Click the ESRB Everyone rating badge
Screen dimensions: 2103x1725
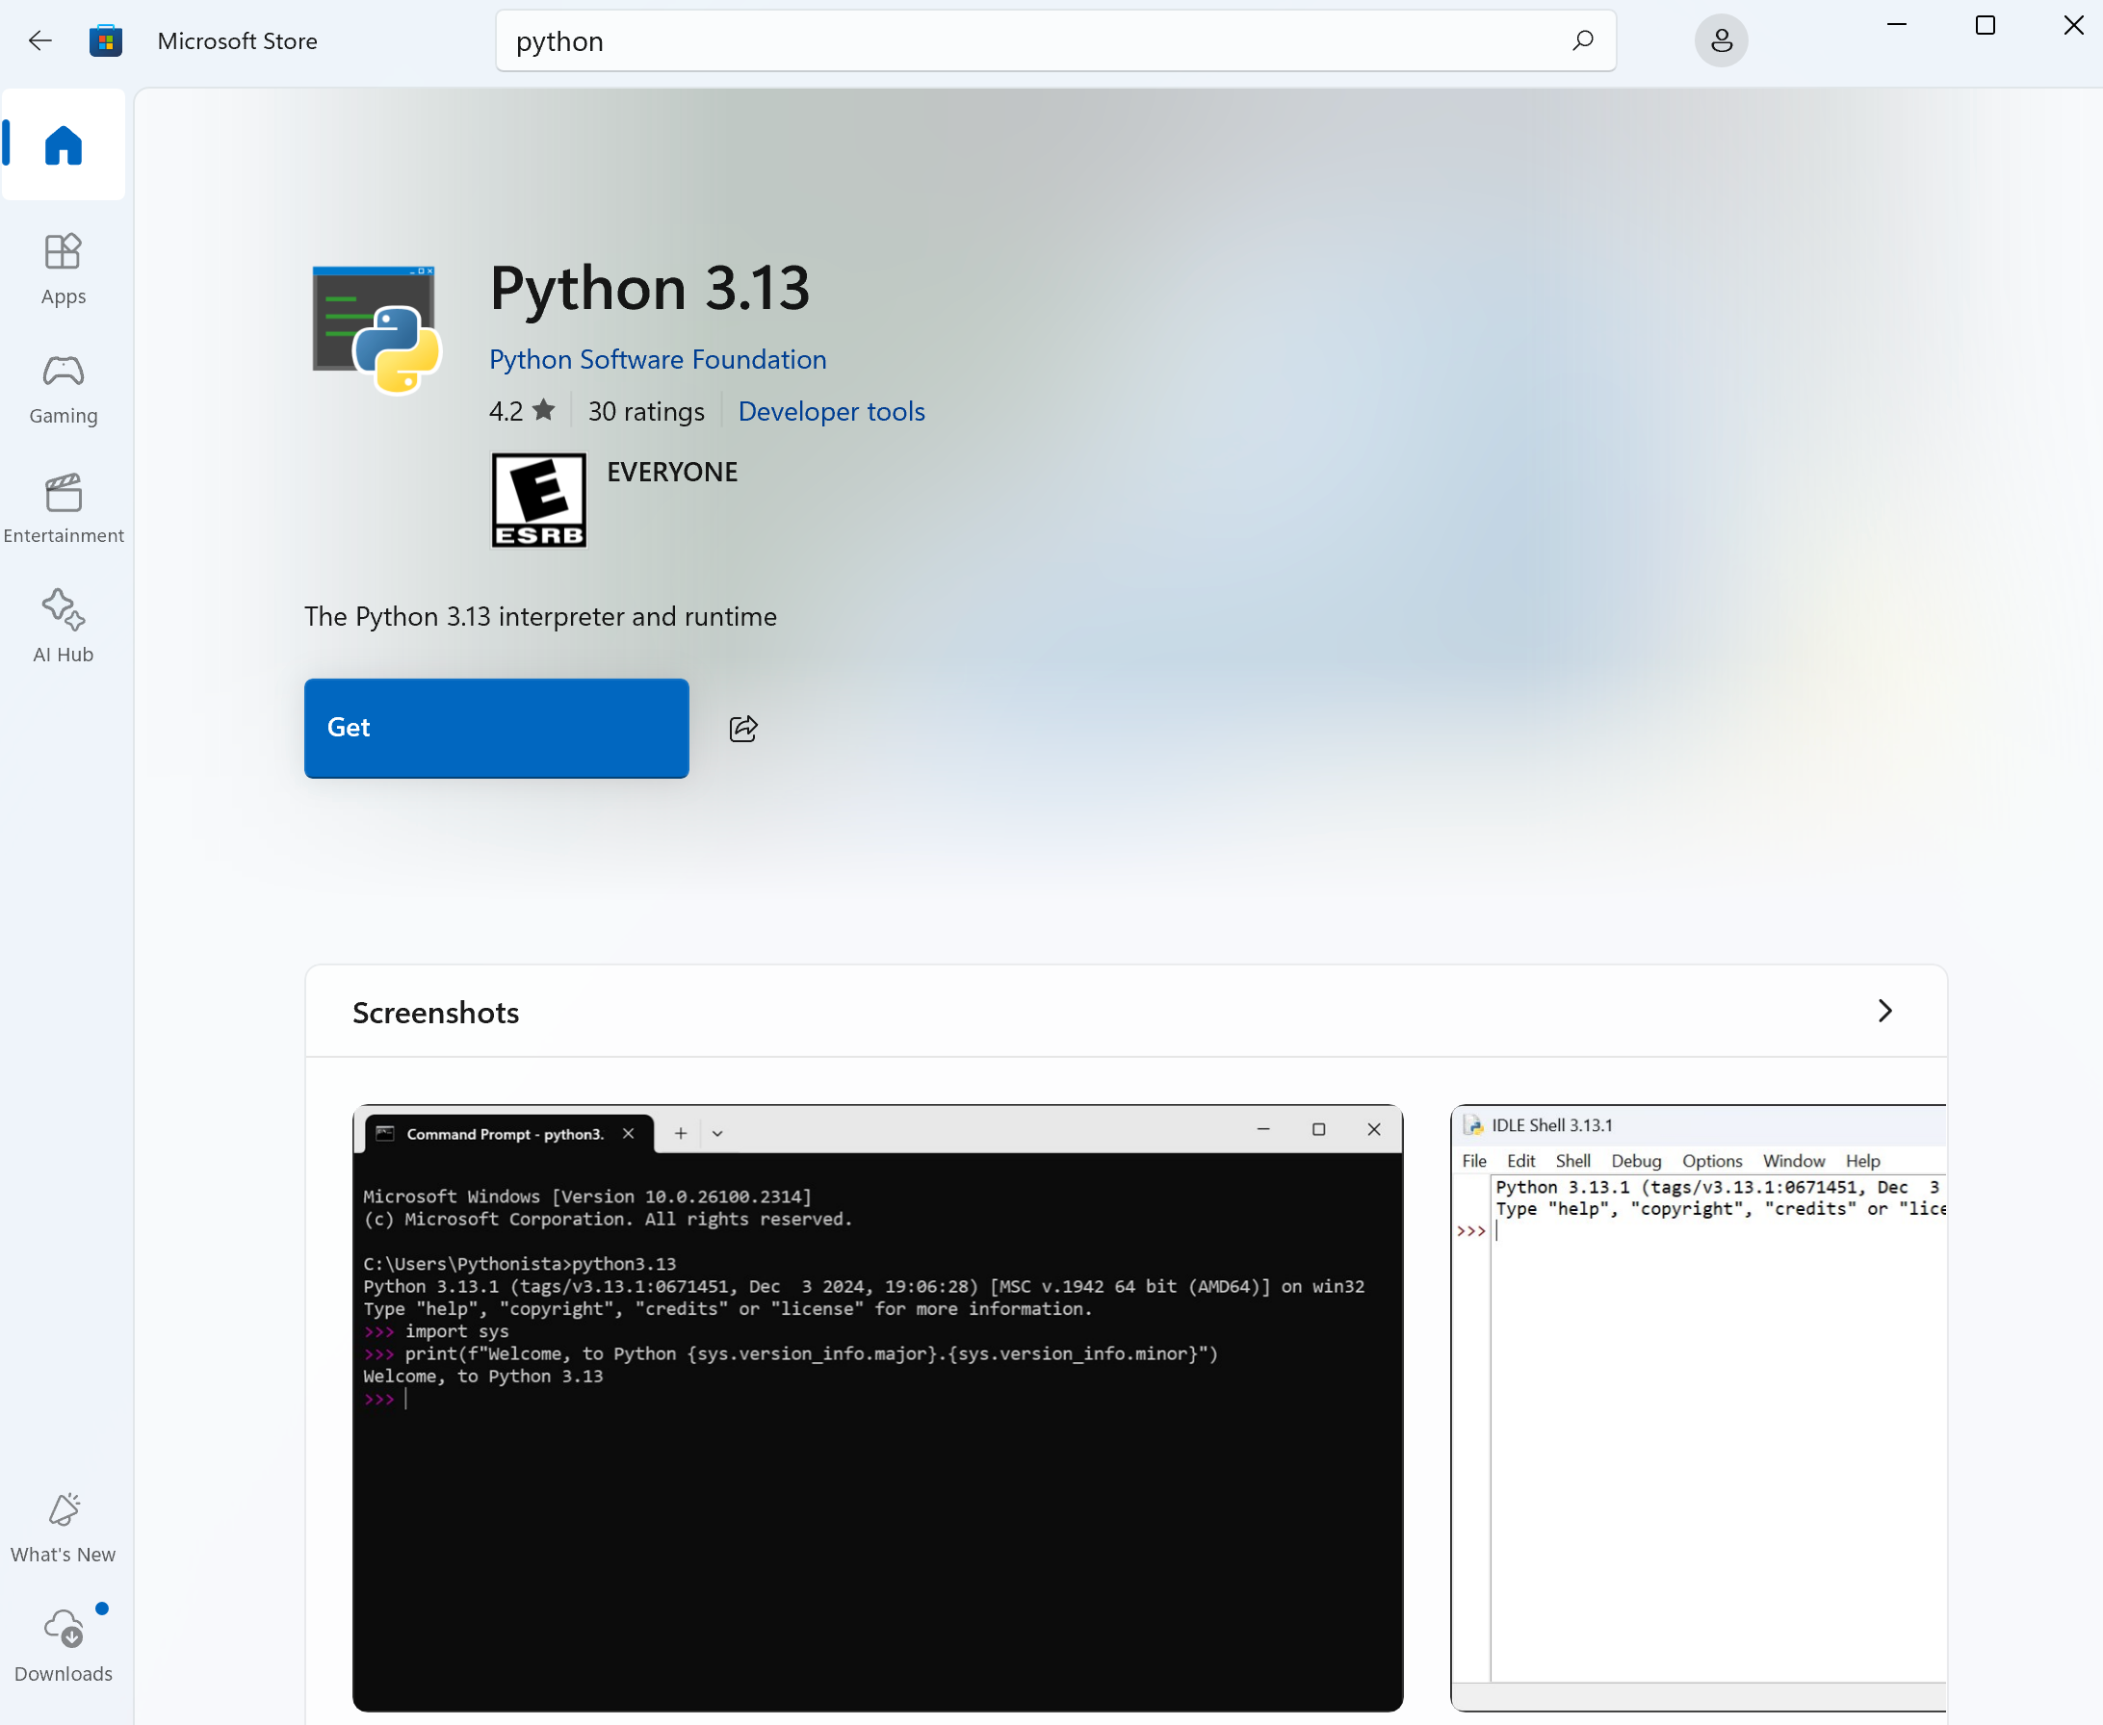(x=538, y=500)
